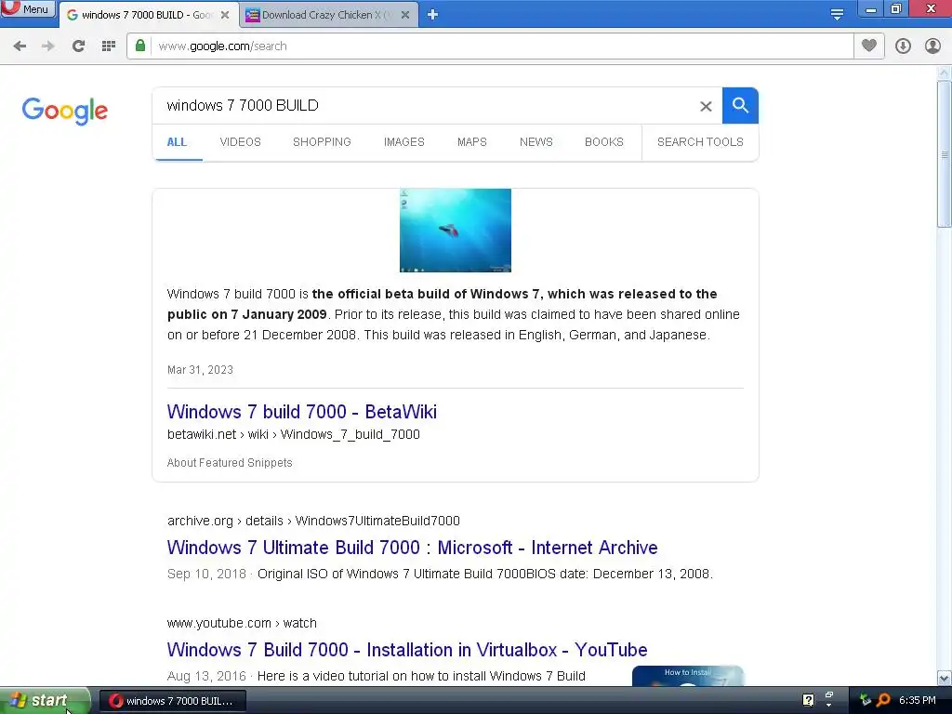
Task: Click the vertical scrollbar thumb
Action: [944, 154]
